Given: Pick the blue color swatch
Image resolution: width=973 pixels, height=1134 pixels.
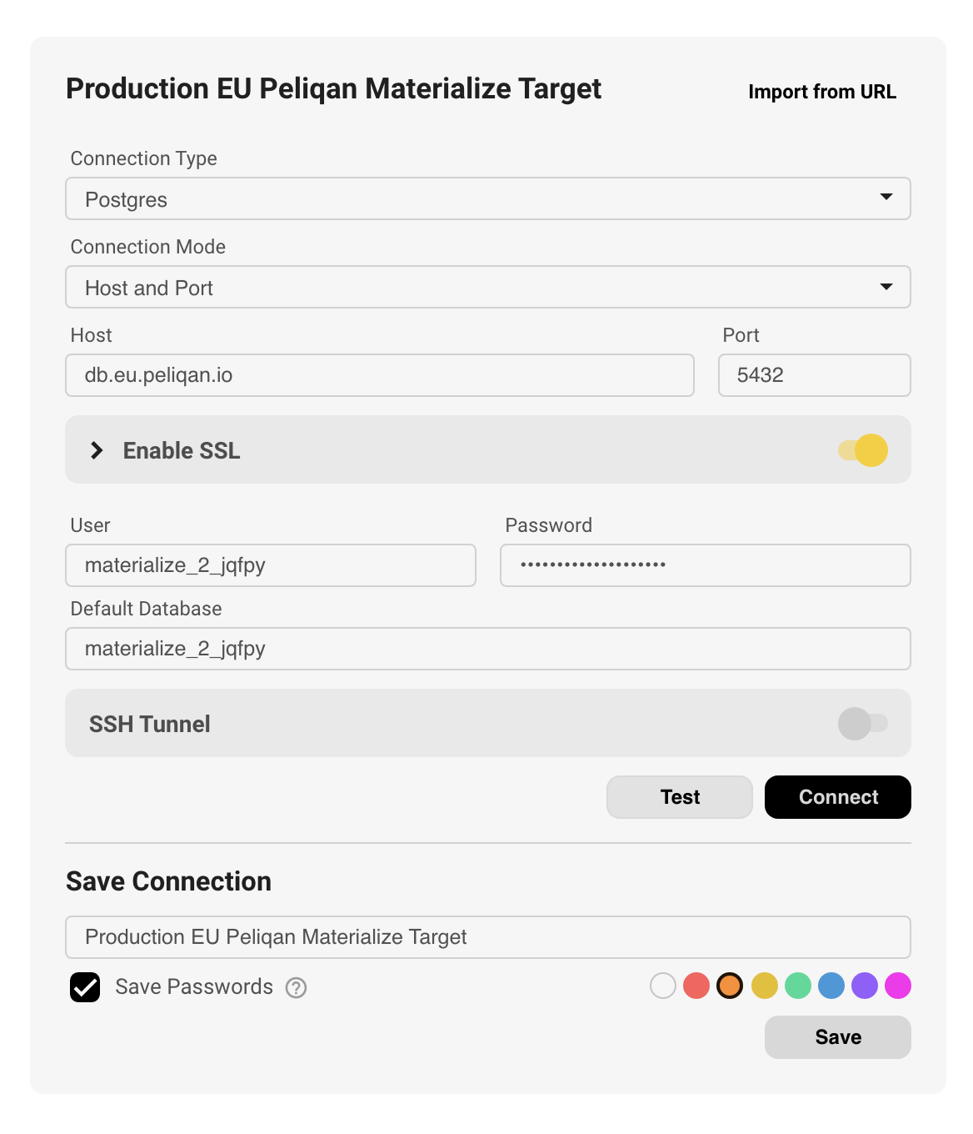Looking at the screenshot, I should click(831, 986).
